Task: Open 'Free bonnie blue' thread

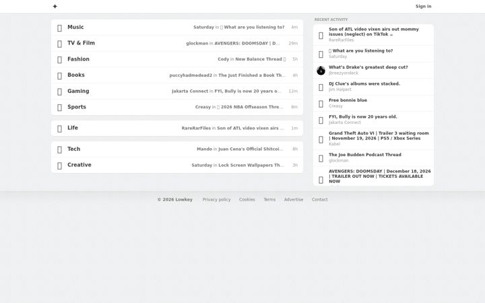Action: click(348, 100)
